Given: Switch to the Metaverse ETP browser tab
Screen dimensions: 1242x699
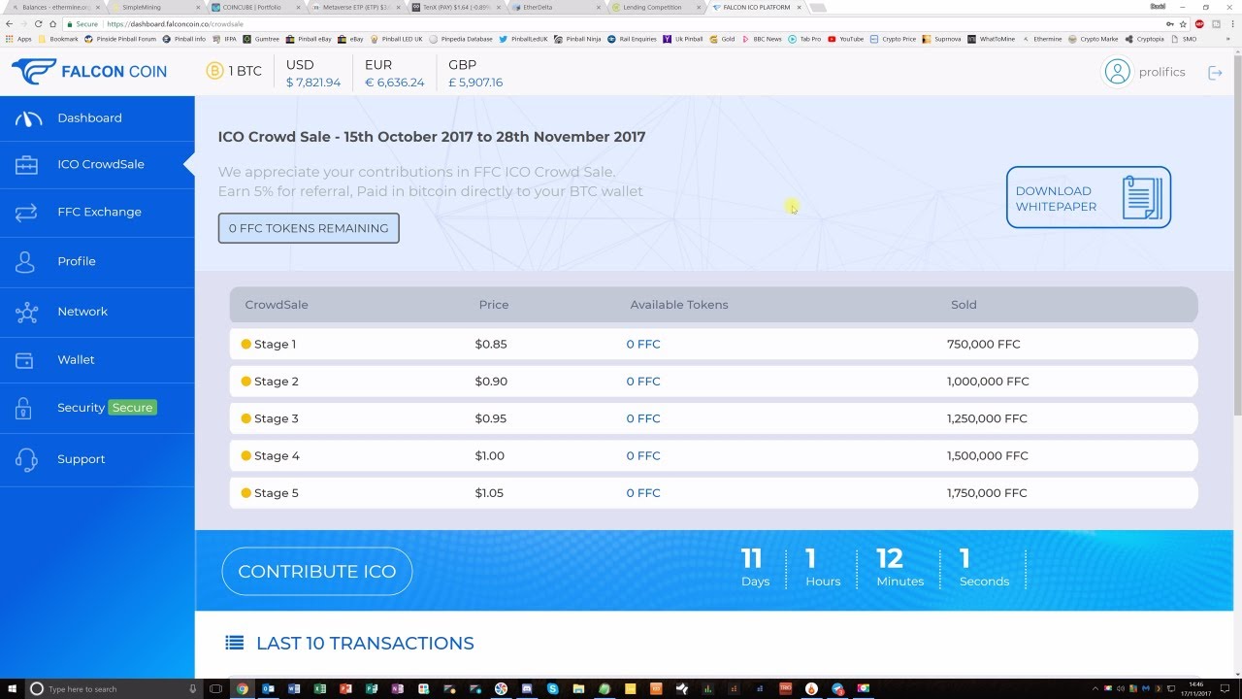Looking at the screenshot, I should click(354, 7).
